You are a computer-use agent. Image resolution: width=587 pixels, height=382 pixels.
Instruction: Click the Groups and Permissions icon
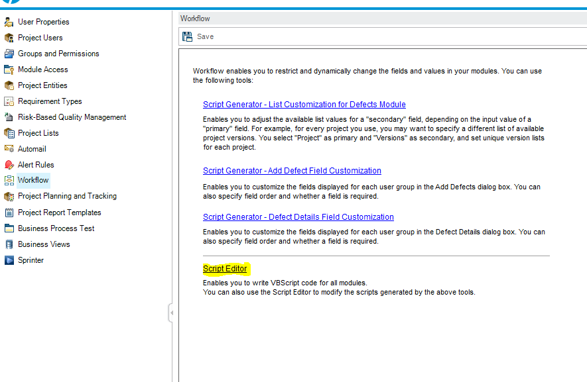click(9, 54)
